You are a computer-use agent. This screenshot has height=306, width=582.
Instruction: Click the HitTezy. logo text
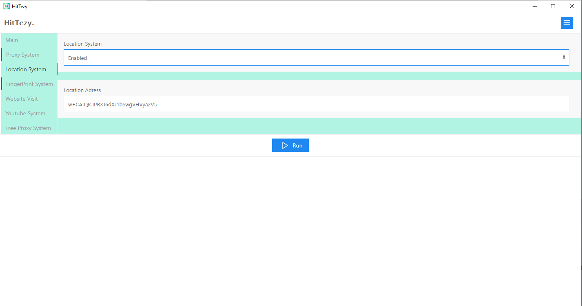click(19, 23)
